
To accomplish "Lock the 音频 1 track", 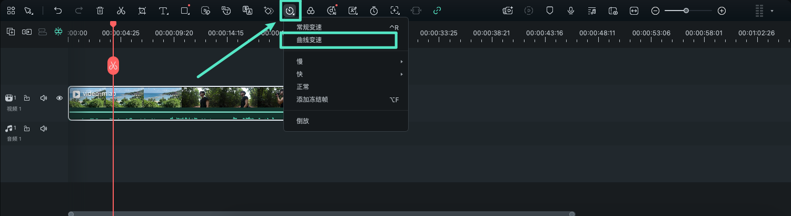I will coord(26,129).
